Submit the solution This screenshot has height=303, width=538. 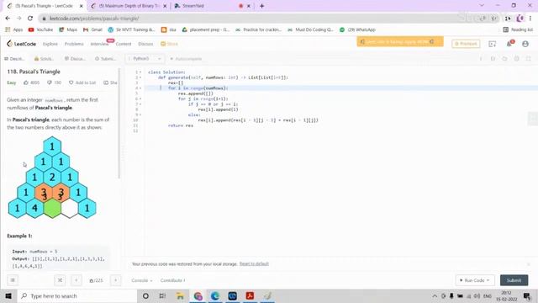pos(514,280)
